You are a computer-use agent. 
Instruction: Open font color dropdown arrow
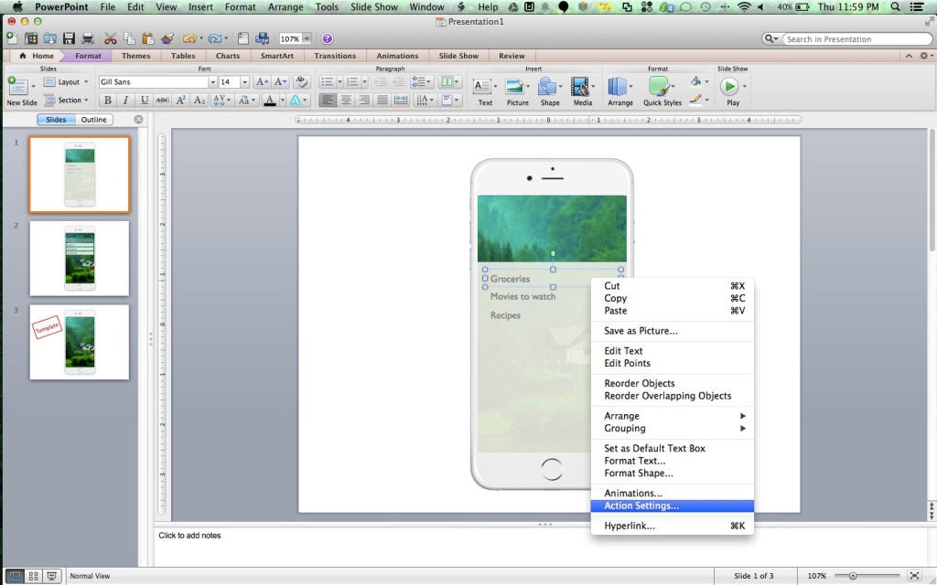click(283, 101)
